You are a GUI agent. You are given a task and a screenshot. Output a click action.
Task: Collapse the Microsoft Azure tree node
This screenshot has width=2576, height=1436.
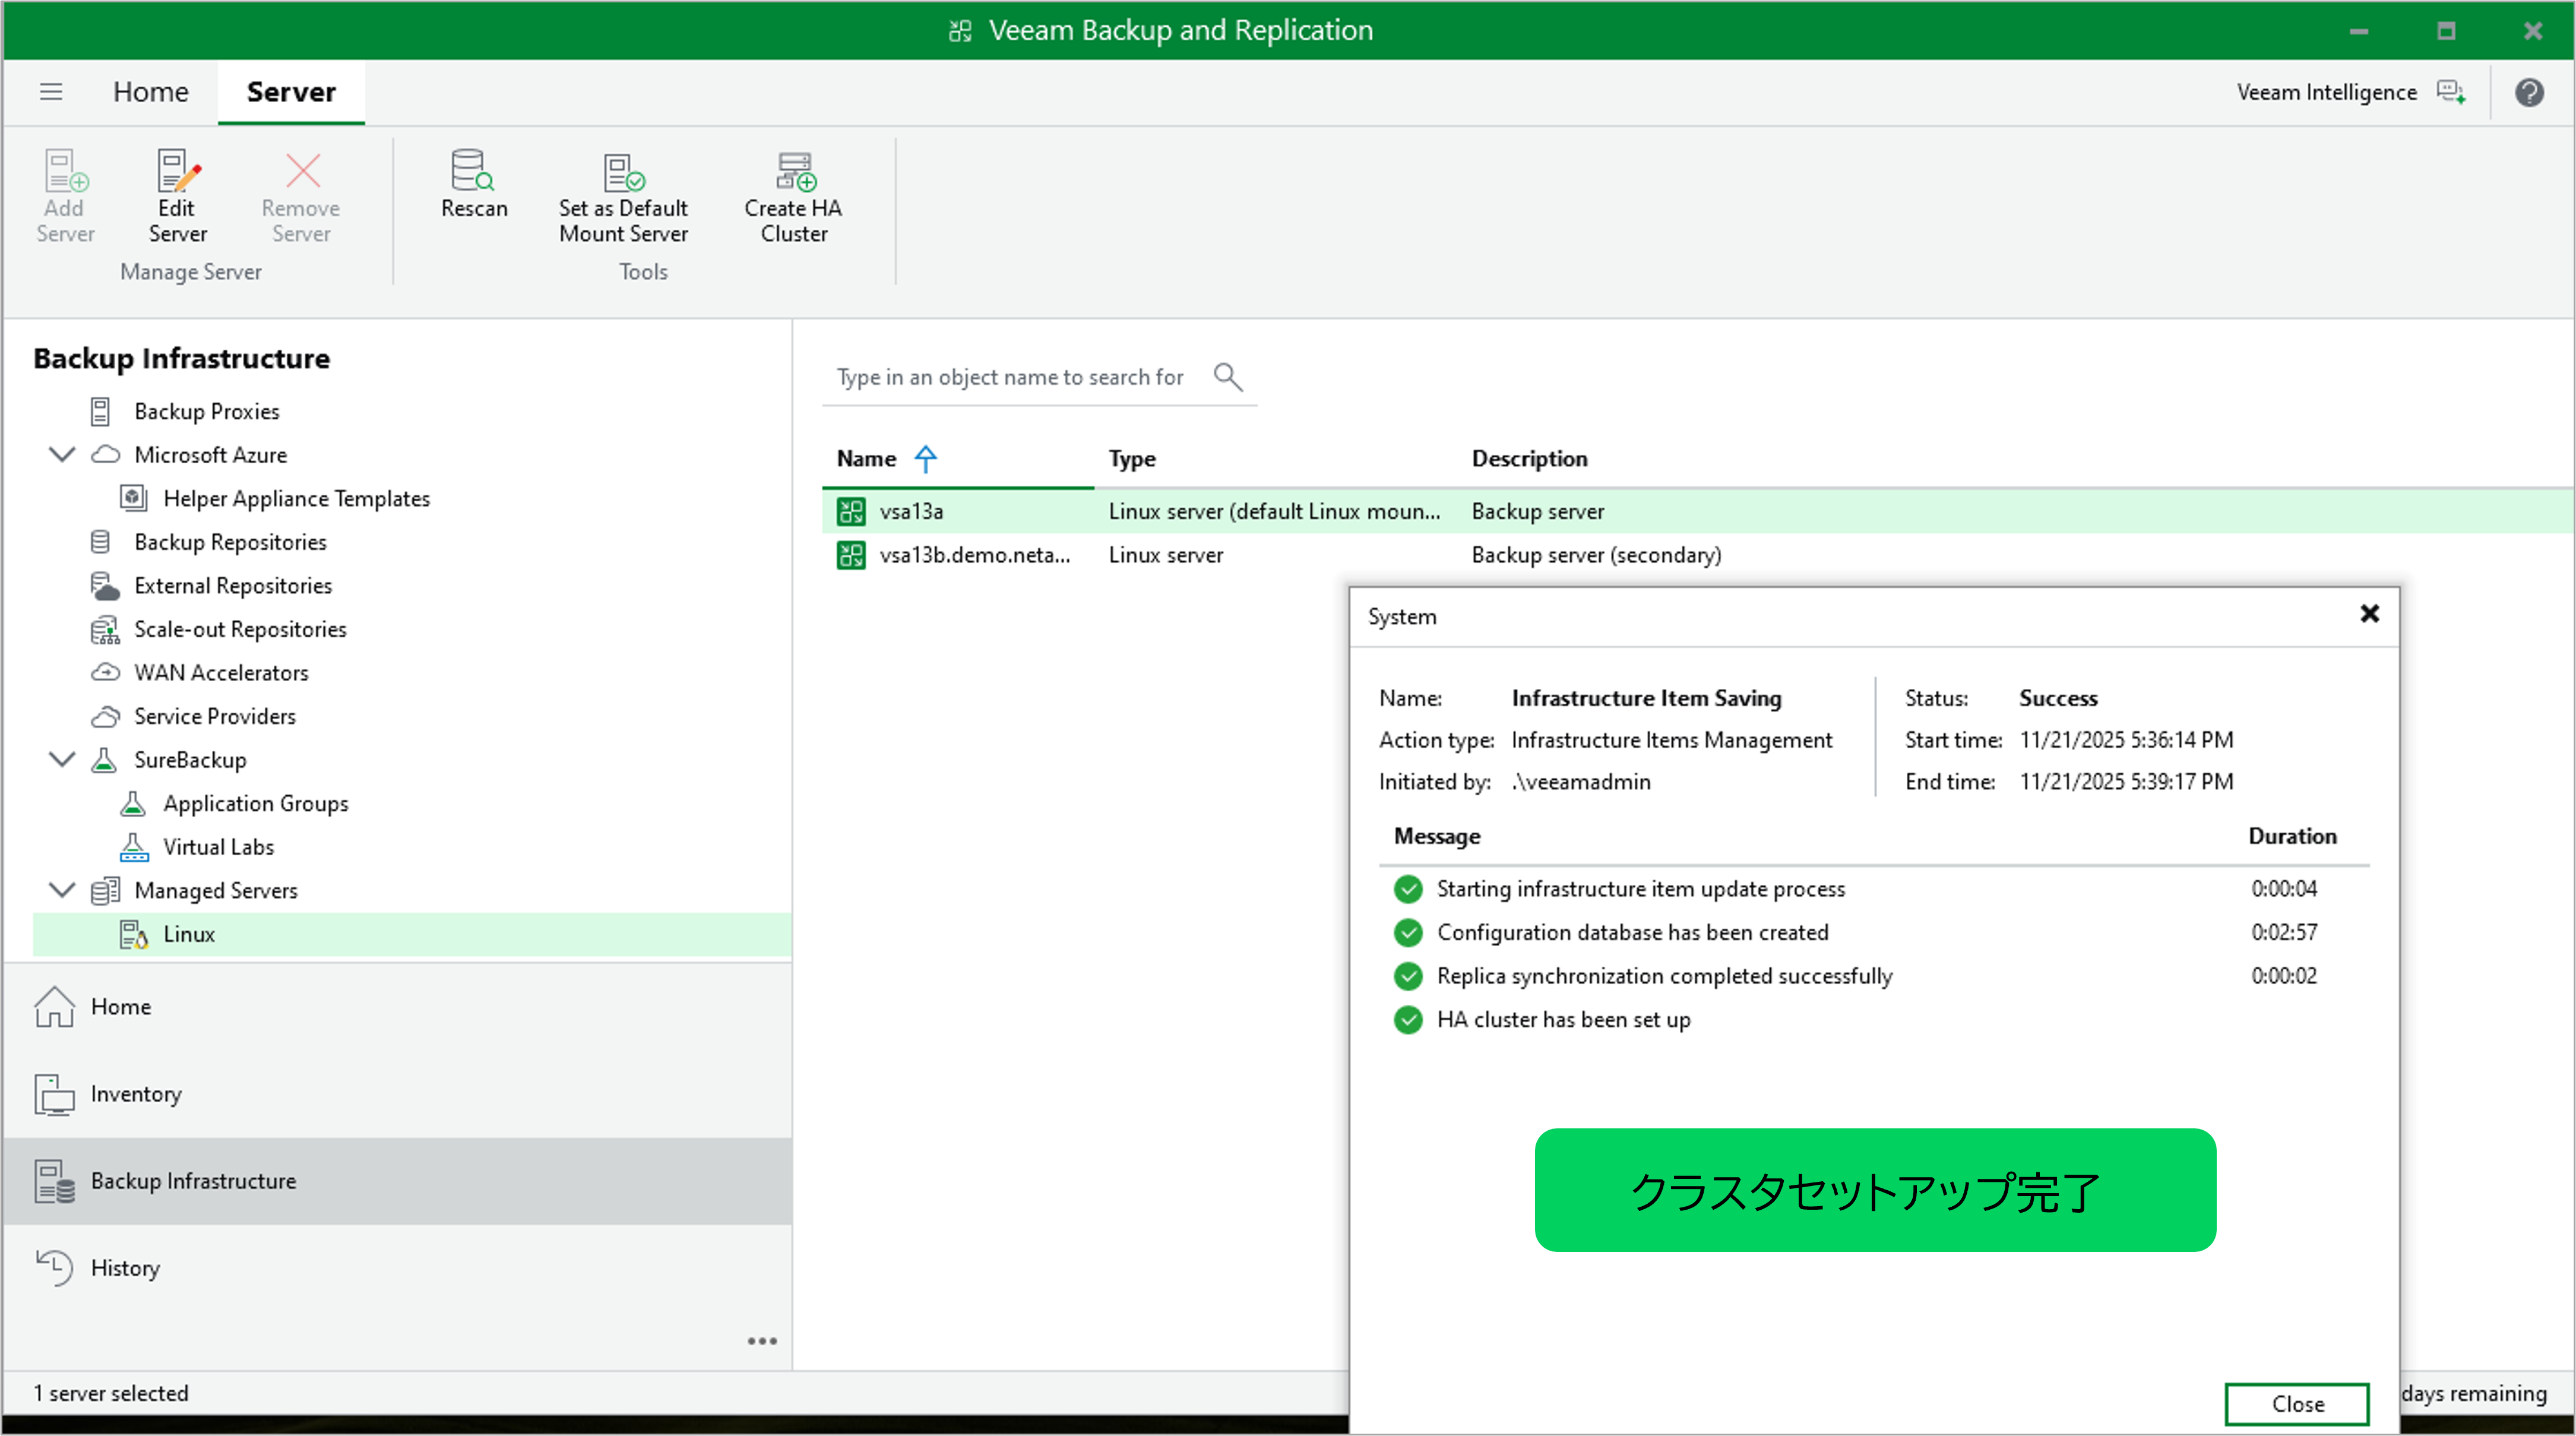[x=62, y=455]
